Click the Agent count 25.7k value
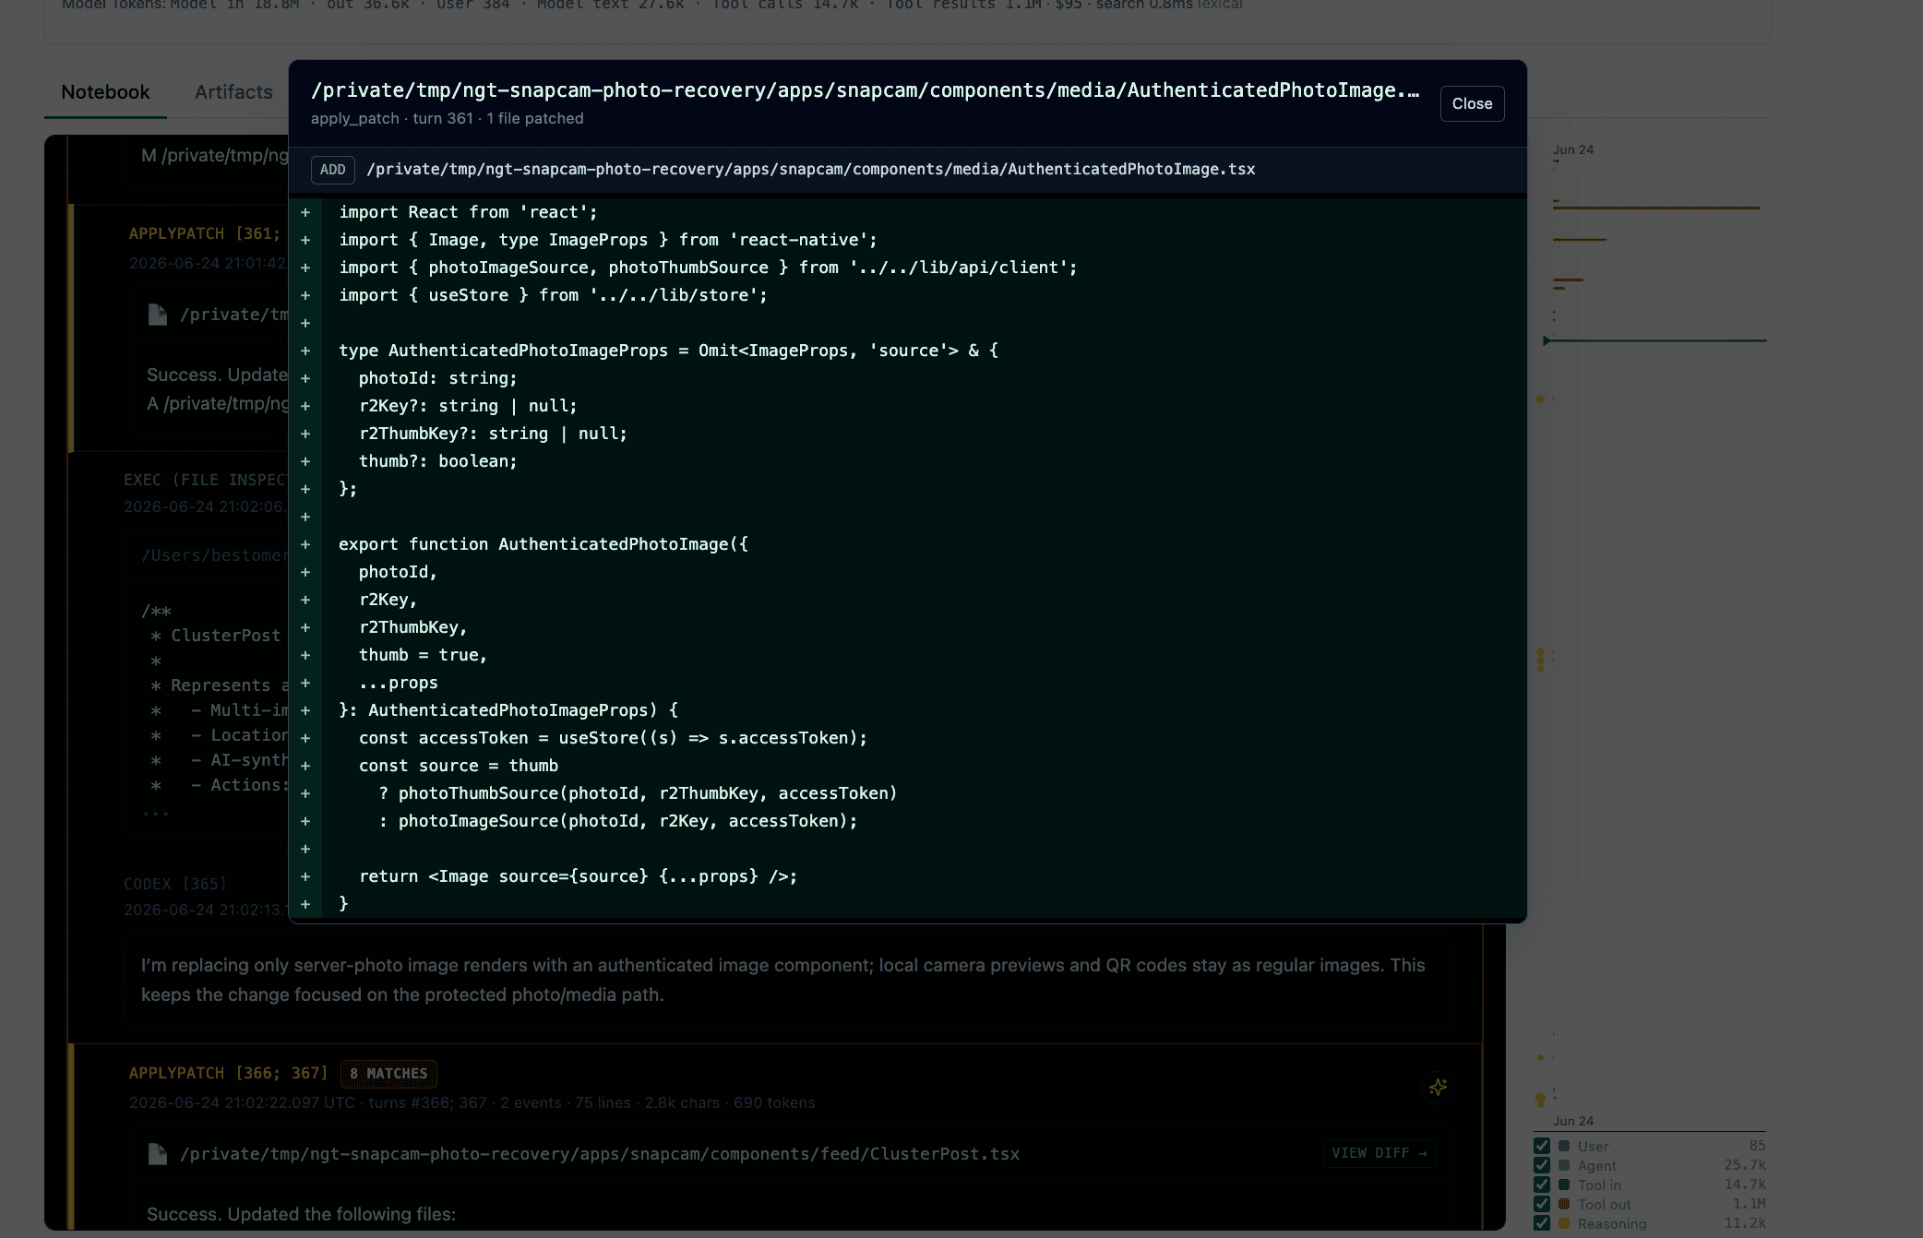The height and width of the screenshot is (1238, 1923). pyautogui.click(x=1745, y=1165)
